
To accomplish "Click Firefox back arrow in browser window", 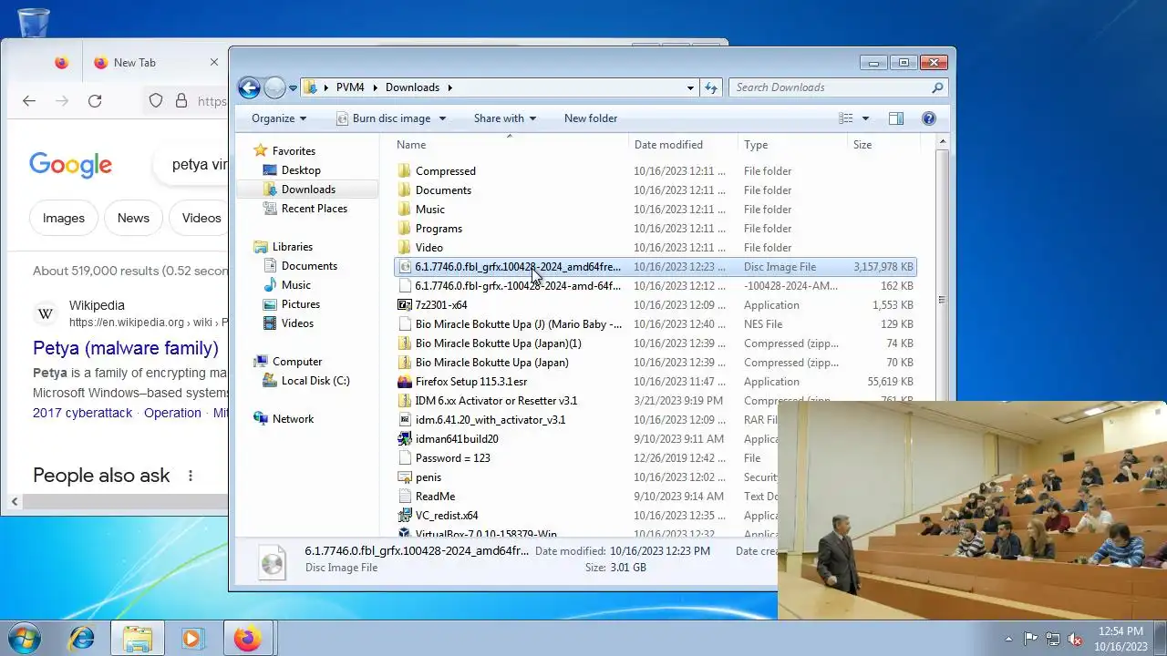I will 29,101.
